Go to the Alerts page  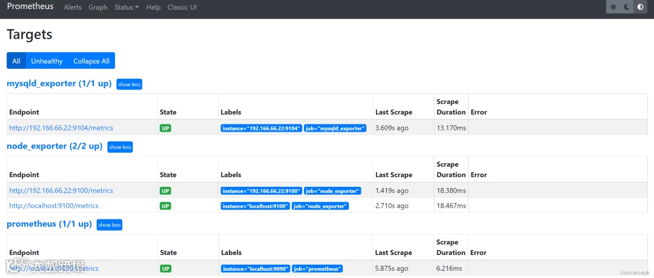[x=73, y=7]
